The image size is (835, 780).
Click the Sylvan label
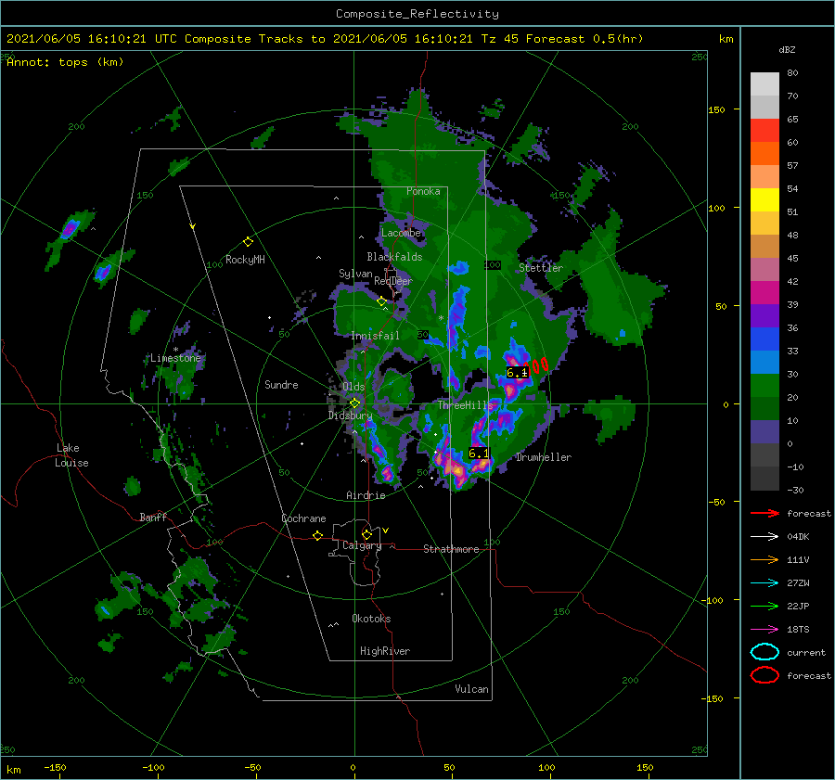[355, 274]
